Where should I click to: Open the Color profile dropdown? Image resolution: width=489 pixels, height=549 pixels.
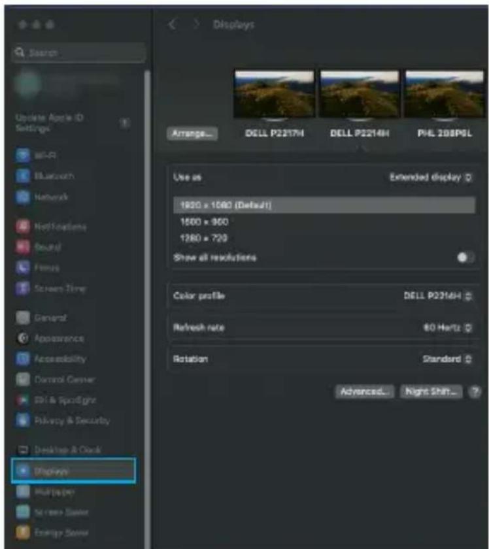(x=438, y=296)
